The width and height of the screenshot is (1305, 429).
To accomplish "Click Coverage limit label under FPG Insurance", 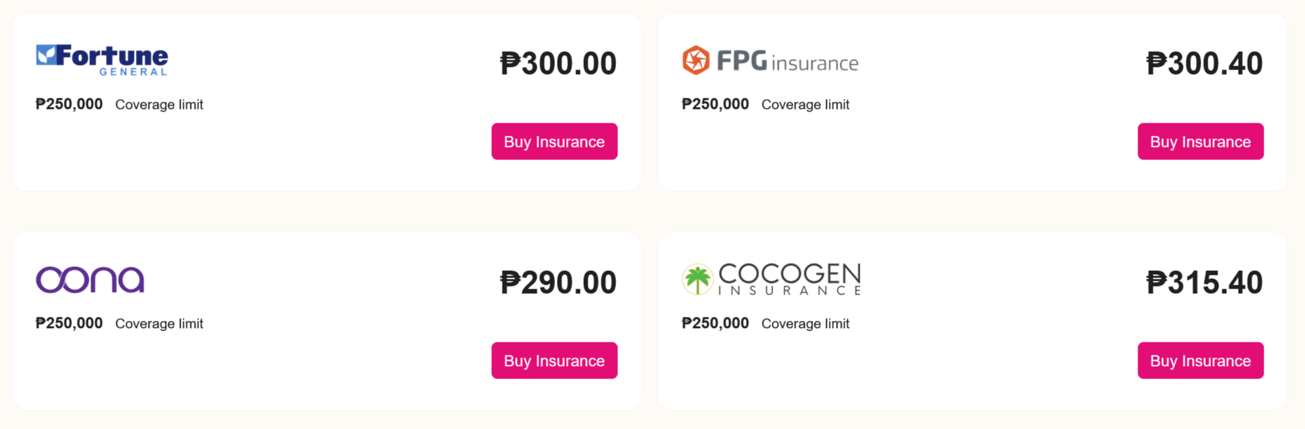I will coord(805,105).
